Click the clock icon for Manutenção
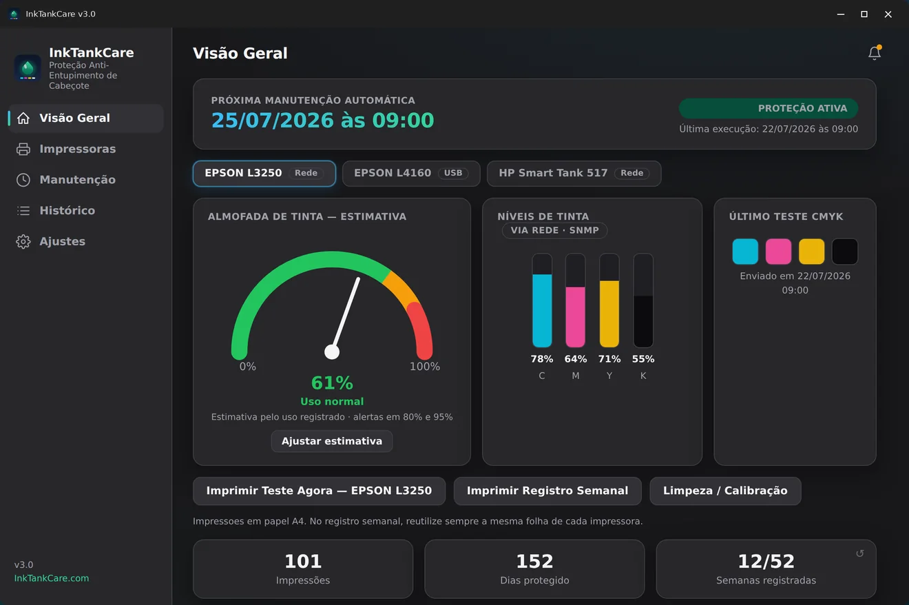909x605 pixels. pyautogui.click(x=23, y=180)
